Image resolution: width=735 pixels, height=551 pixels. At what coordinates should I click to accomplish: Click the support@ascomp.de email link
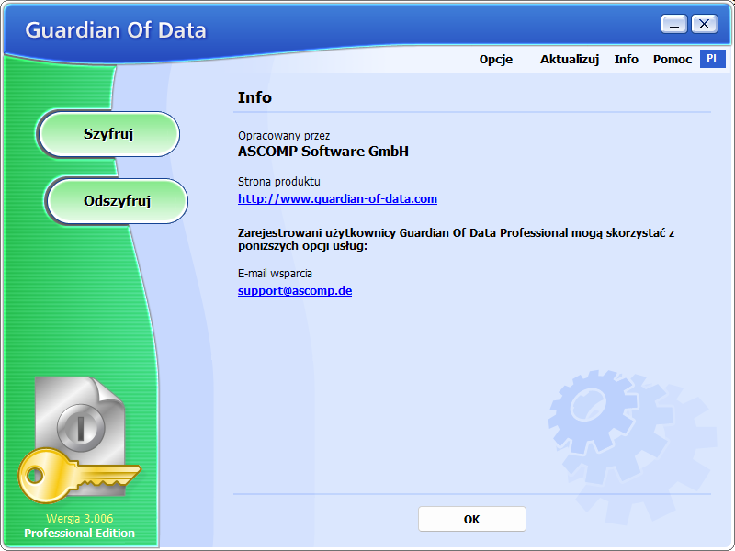(295, 290)
